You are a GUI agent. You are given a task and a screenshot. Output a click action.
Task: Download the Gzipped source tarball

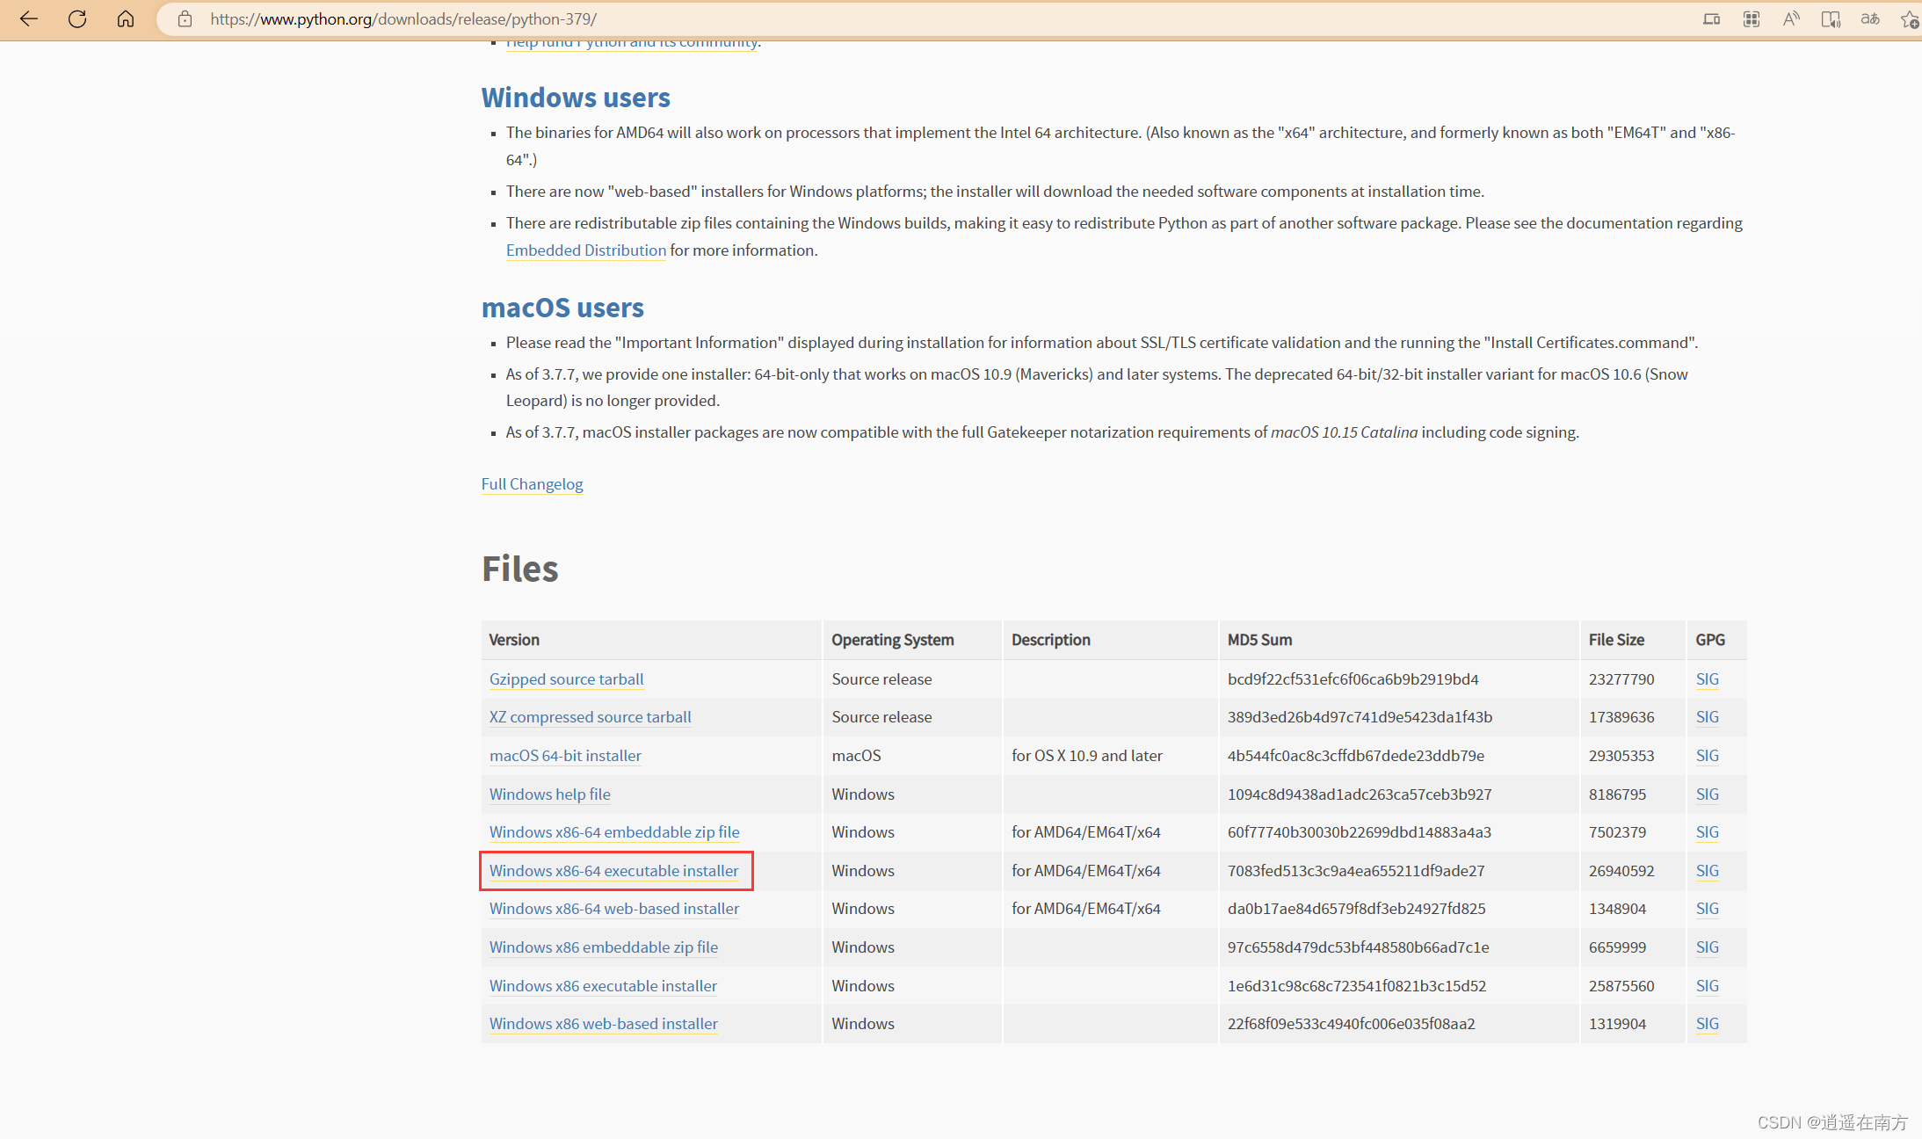566,679
